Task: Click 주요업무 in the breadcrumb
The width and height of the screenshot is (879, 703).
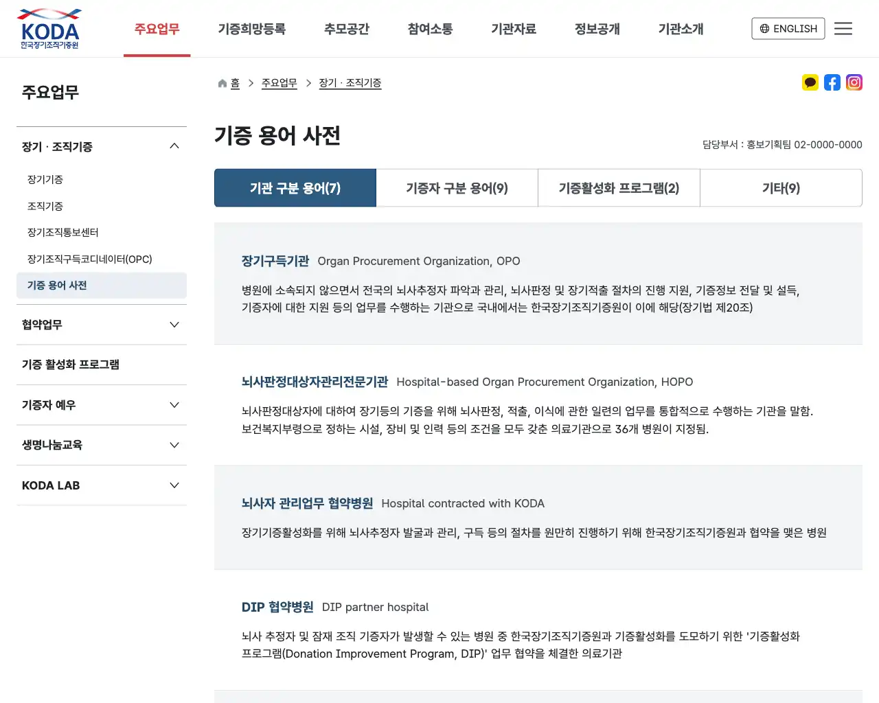Action: click(x=279, y=82)
